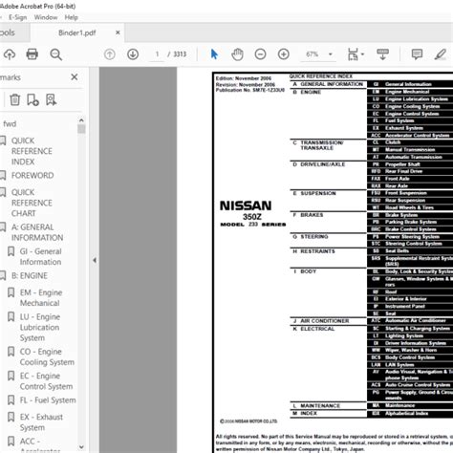This screenshot has width=453, height=453.
Task: Open fit page tool dropdown arrow
Action: [362, 54]
